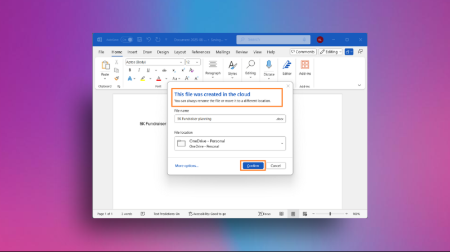450x252 pixels.
Task: Click the Format Painter brush icon
Action: point(117,78)
